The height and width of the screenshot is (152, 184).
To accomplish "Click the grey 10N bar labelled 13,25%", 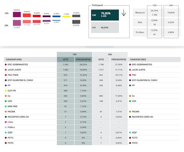I will point(76,16).
